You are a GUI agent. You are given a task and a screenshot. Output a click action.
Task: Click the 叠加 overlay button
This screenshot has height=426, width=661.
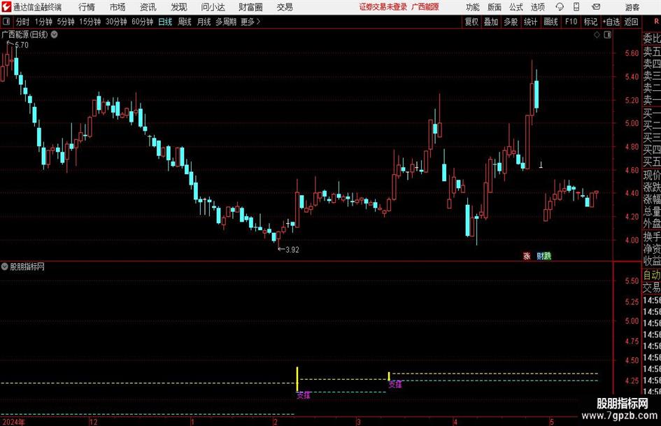(491, 22)
